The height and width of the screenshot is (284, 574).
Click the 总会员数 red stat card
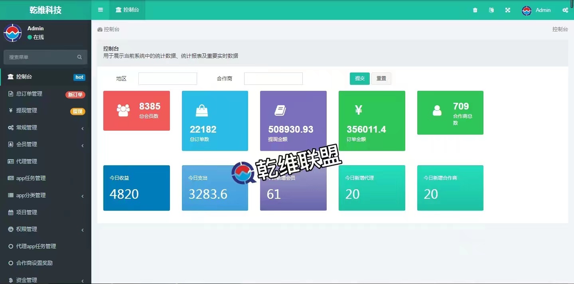136,111
